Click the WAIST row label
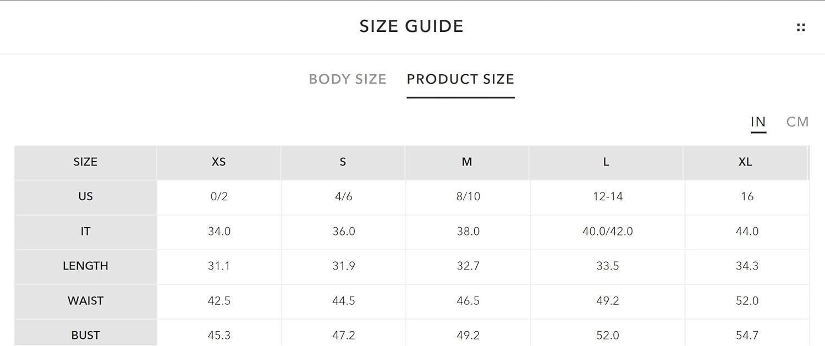Screen dimensions: 825x346 click(85, 301)
